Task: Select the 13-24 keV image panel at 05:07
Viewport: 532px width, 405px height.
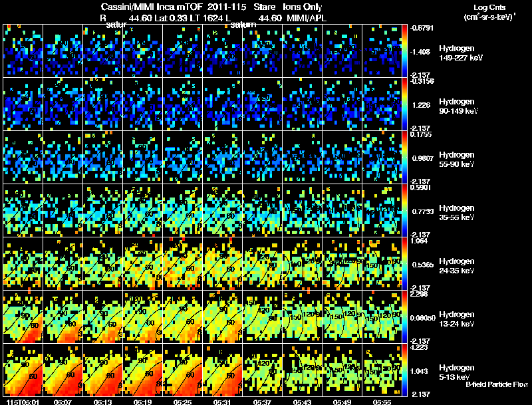Action: (63, 317)
